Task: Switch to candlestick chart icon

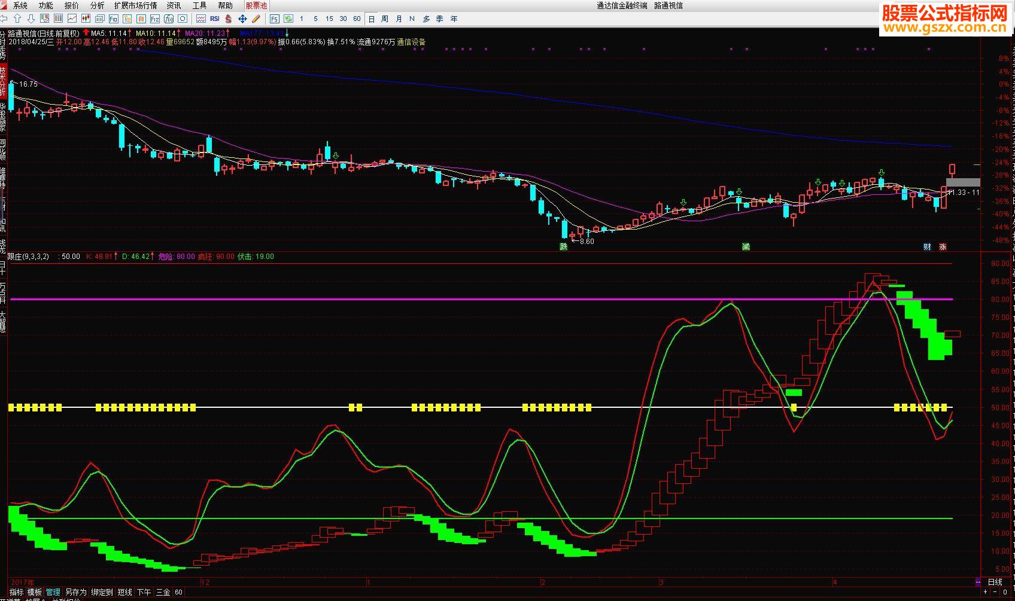Action: point(86,19)
